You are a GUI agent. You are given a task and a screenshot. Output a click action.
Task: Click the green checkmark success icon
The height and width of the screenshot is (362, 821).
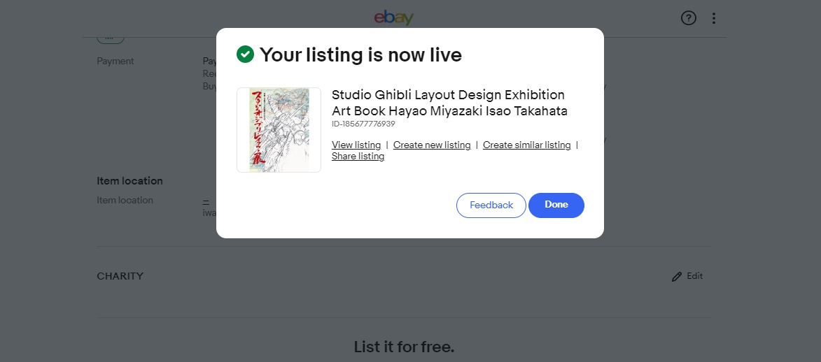245,54
